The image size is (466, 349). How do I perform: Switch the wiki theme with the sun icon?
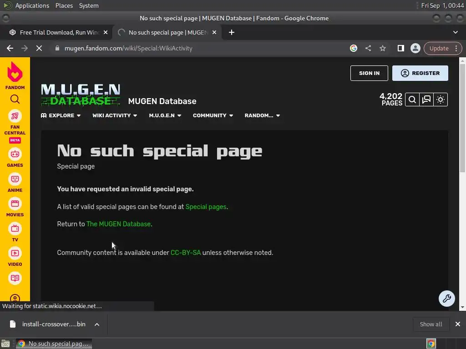click(x=441, y=100)
